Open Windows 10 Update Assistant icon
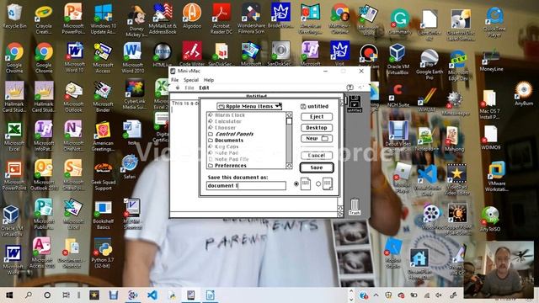This screenshot has width=539, height=303. (x=103, y=19)
